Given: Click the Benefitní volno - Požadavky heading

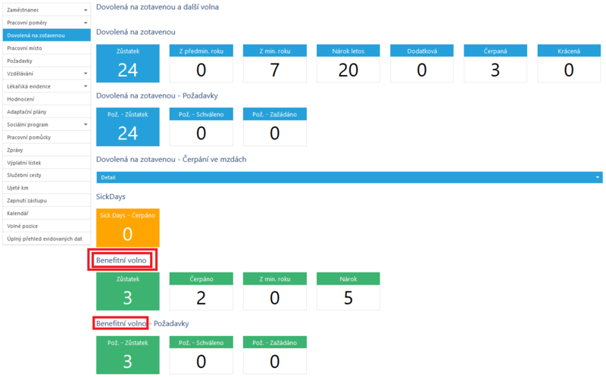Looking at the screenshot, I should tap(142, 324).
